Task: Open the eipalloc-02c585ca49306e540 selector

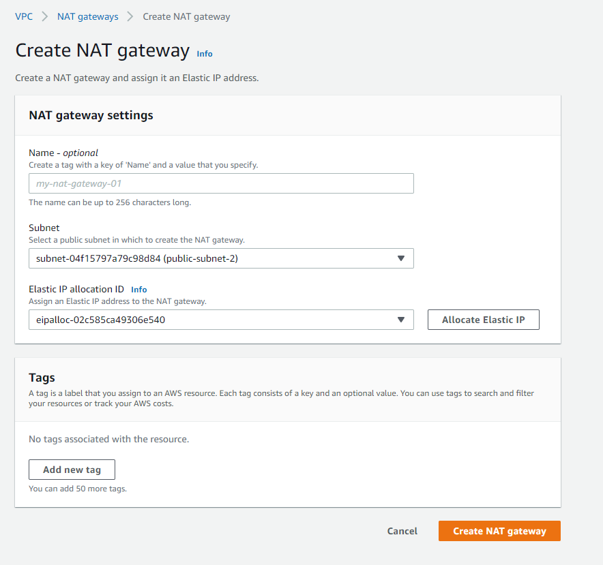Action: click(x=221, y=320)
